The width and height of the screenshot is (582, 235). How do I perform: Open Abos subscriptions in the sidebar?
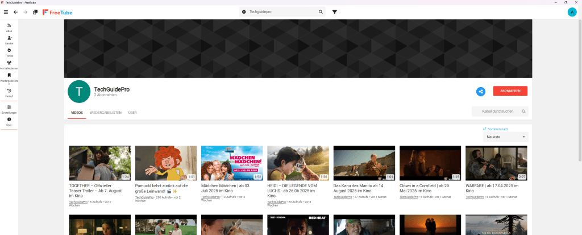[x=9, y=27]
